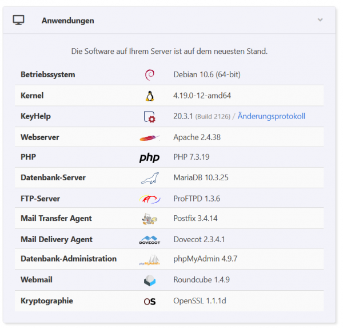Click the Kryptographie row label

(47, 301)
